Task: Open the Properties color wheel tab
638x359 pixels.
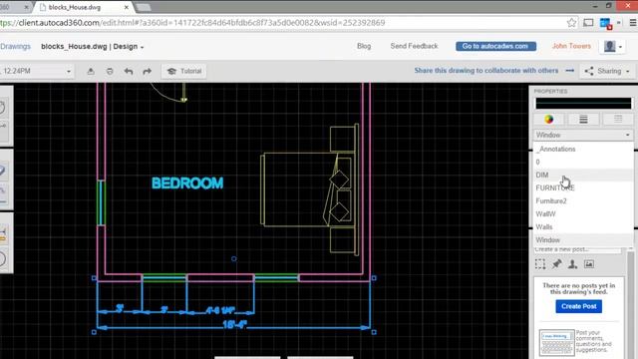Action: tap(549, 119)
